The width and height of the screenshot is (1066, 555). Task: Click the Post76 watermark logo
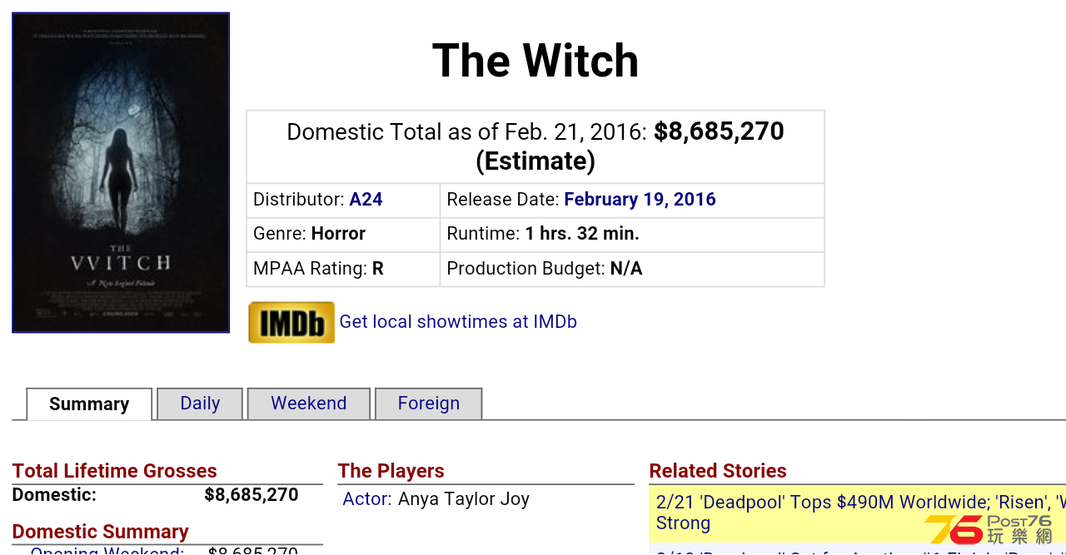[989, 529]
